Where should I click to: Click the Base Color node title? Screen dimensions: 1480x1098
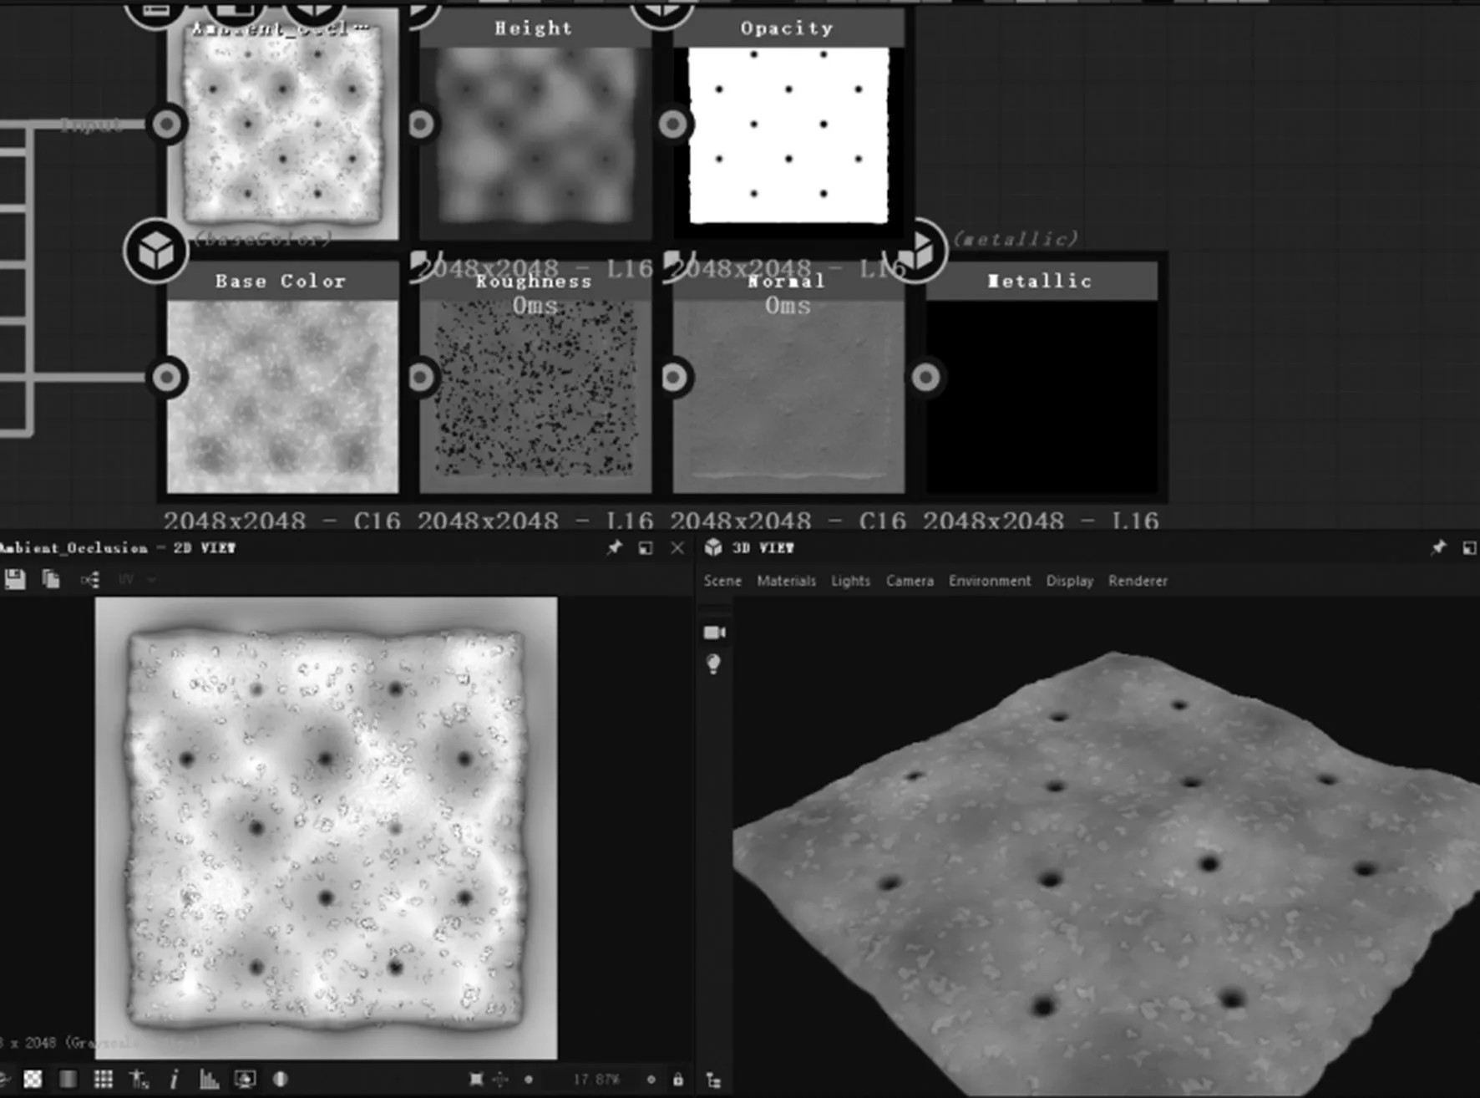pyautogui.click(x=281, y=281)
